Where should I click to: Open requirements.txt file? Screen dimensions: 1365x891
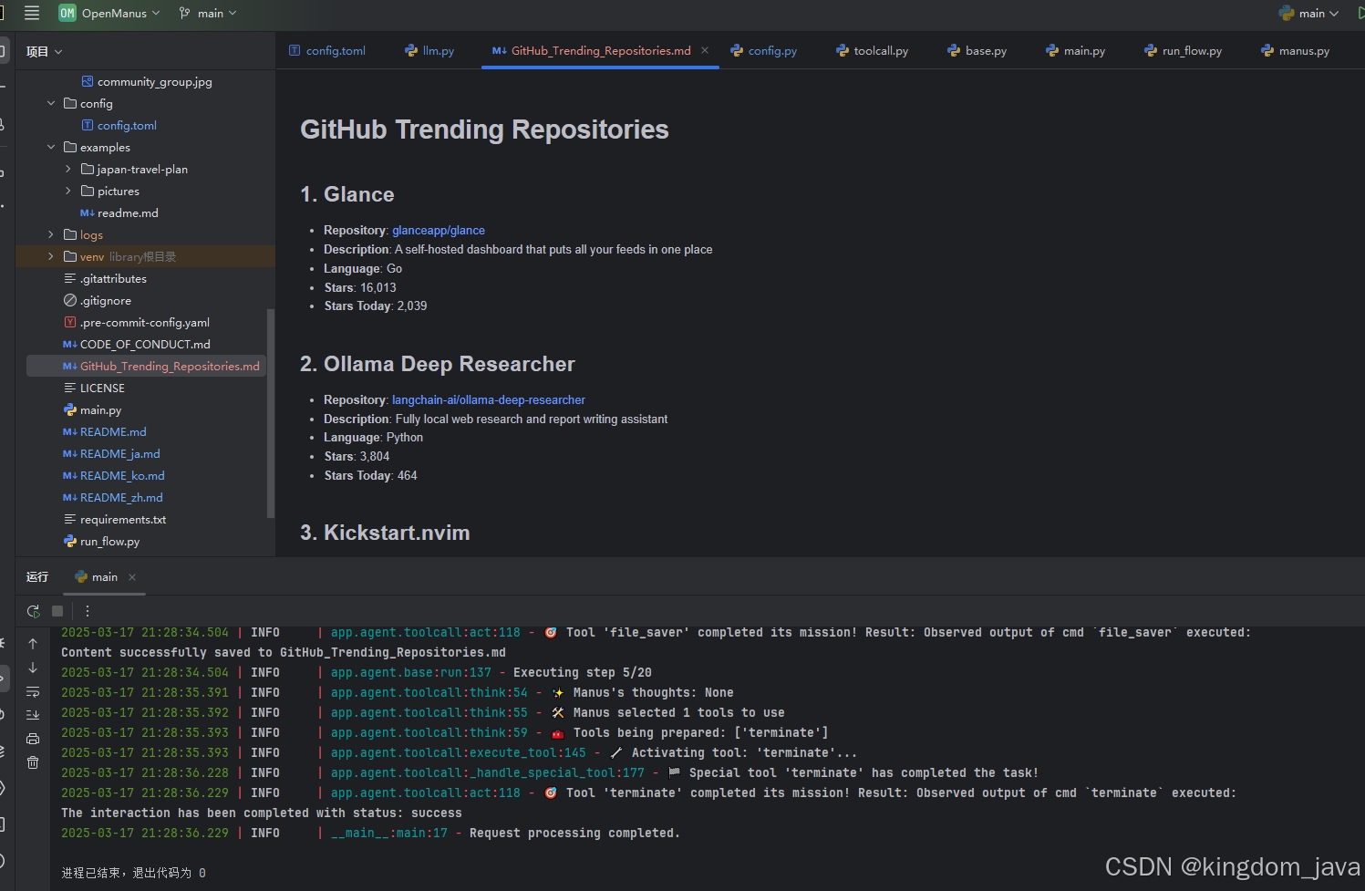coord(115,520)
